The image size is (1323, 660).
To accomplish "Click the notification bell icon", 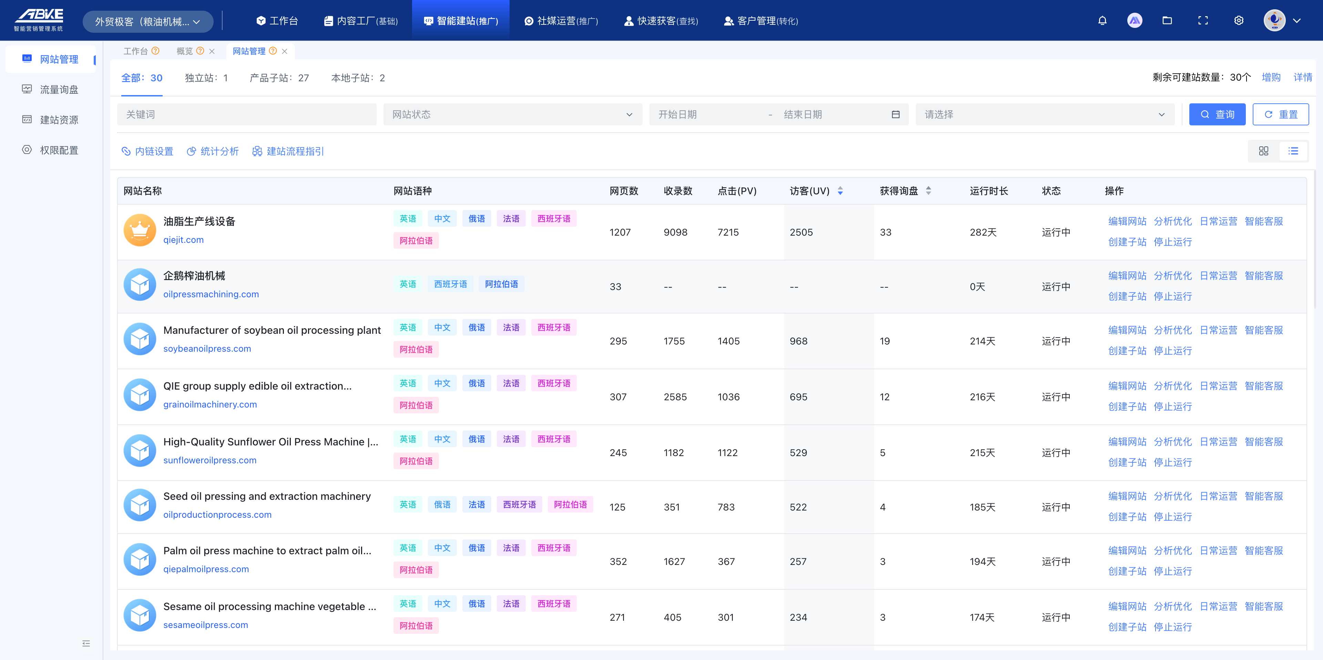I will point(1102,21).
